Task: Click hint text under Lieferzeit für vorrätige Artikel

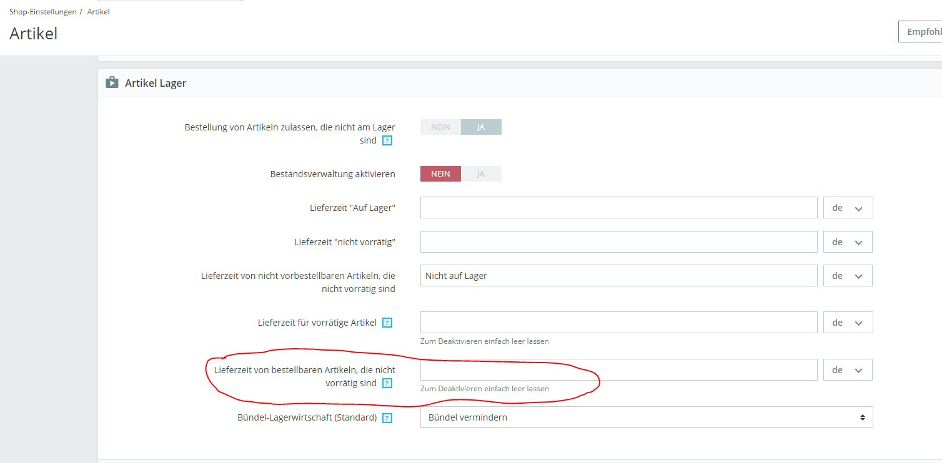Action: tap(485, 341)
